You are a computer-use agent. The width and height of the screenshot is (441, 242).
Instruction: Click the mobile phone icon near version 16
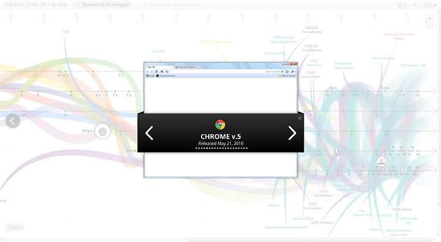pos(404,170)
